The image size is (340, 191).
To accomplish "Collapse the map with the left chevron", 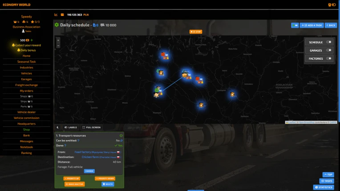I will click(58, 127).
